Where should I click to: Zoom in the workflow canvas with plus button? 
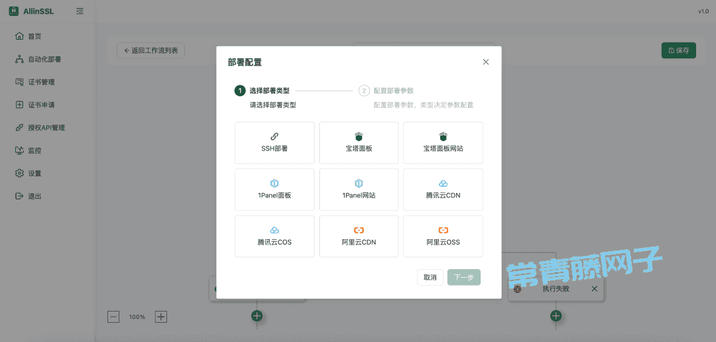coord(161,316)
